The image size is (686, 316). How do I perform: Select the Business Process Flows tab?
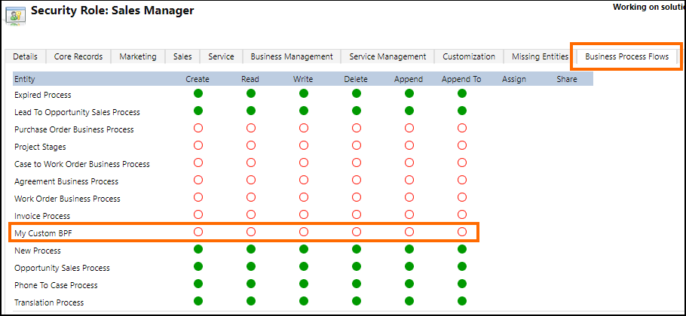click(x=627, y=56)
